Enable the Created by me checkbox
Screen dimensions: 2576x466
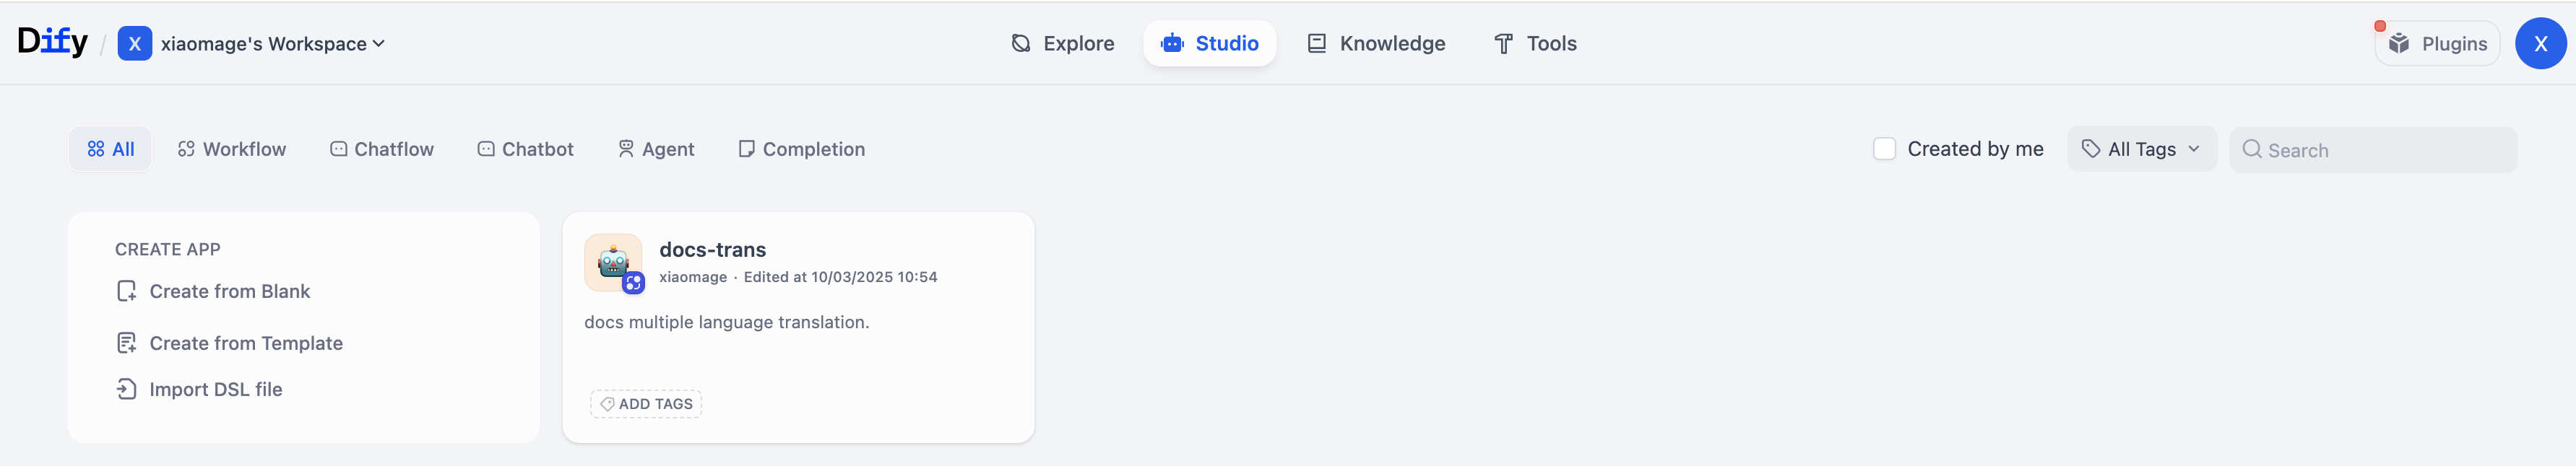click(x=1884, y=149)
